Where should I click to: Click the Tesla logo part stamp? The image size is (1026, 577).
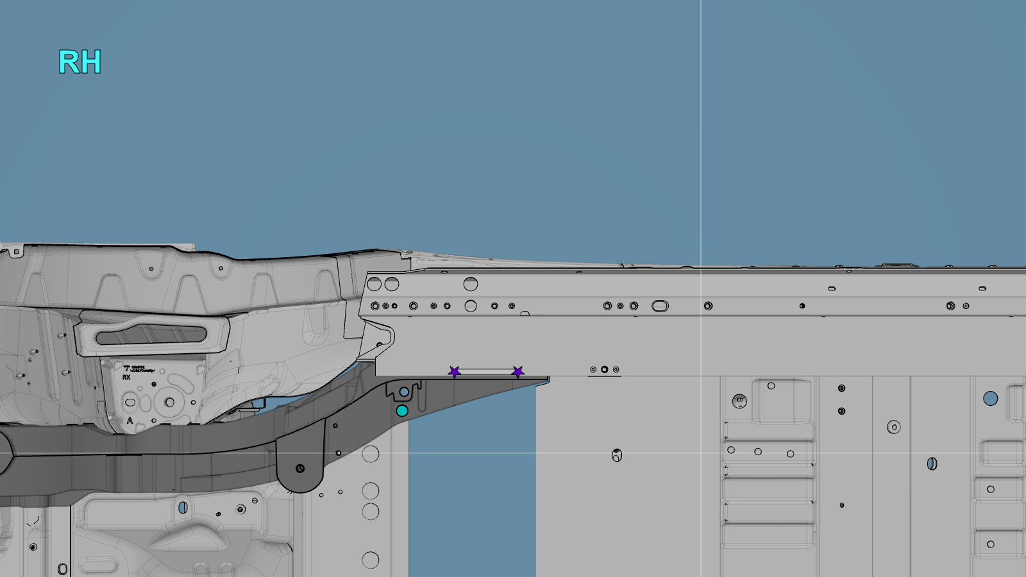click(127, 369)
